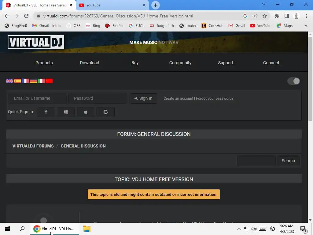Show hidden system tray icons

point(239,229)
